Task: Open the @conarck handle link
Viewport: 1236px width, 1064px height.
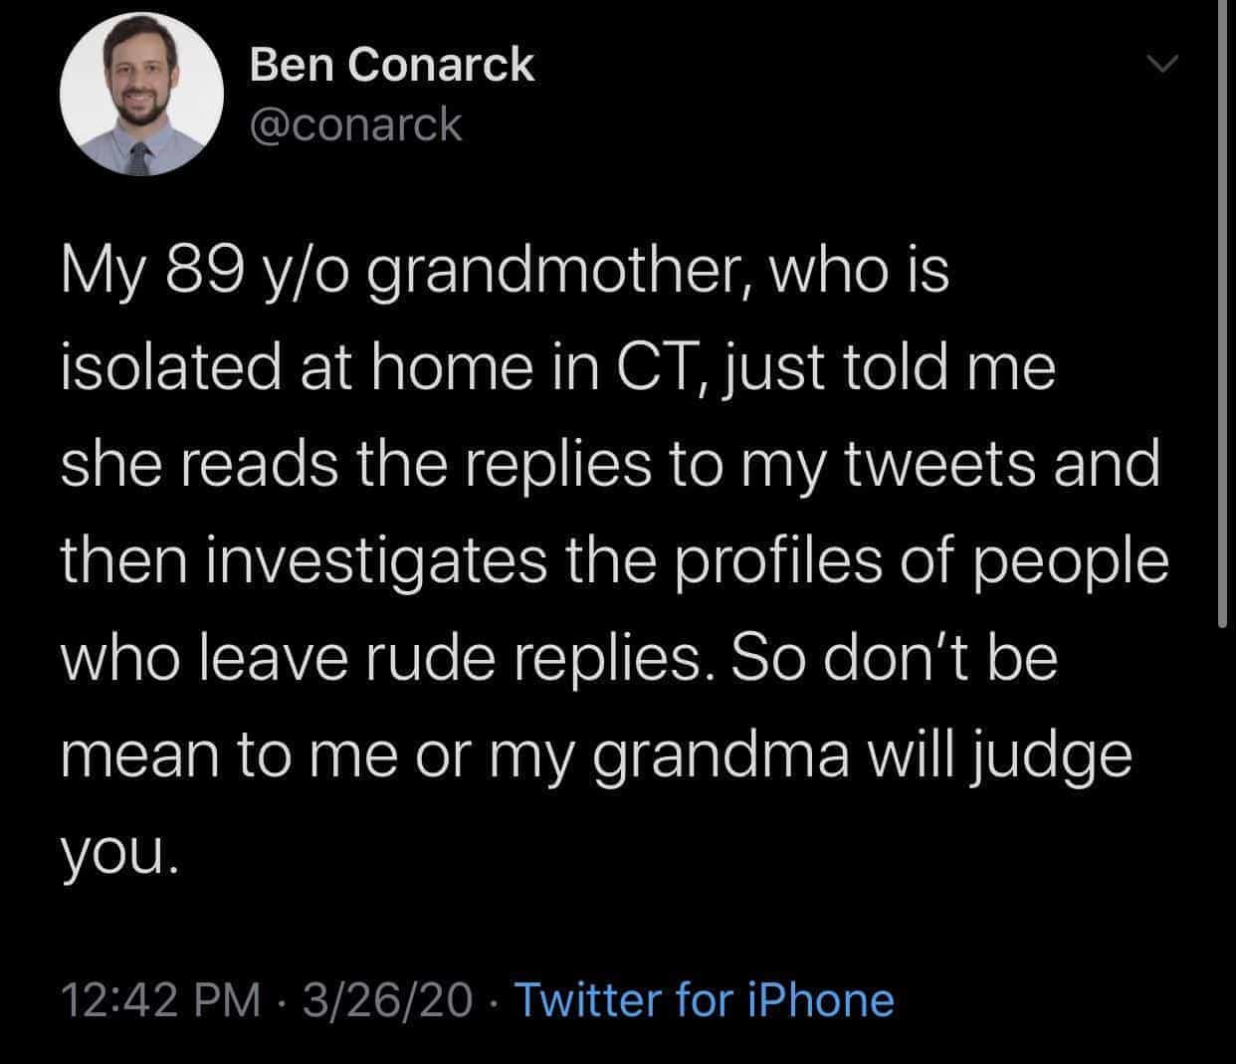Action: point(355,125)
